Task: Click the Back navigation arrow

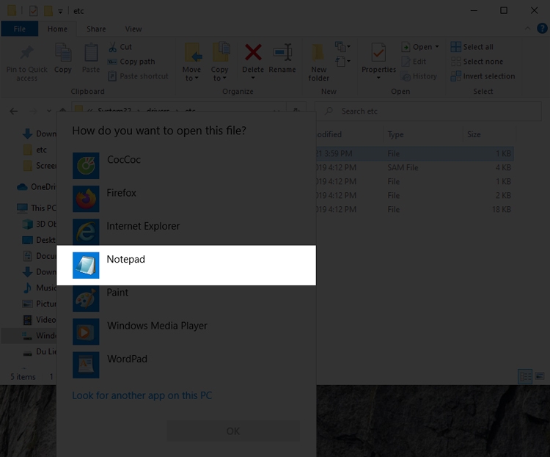Action: coord(14,111)
